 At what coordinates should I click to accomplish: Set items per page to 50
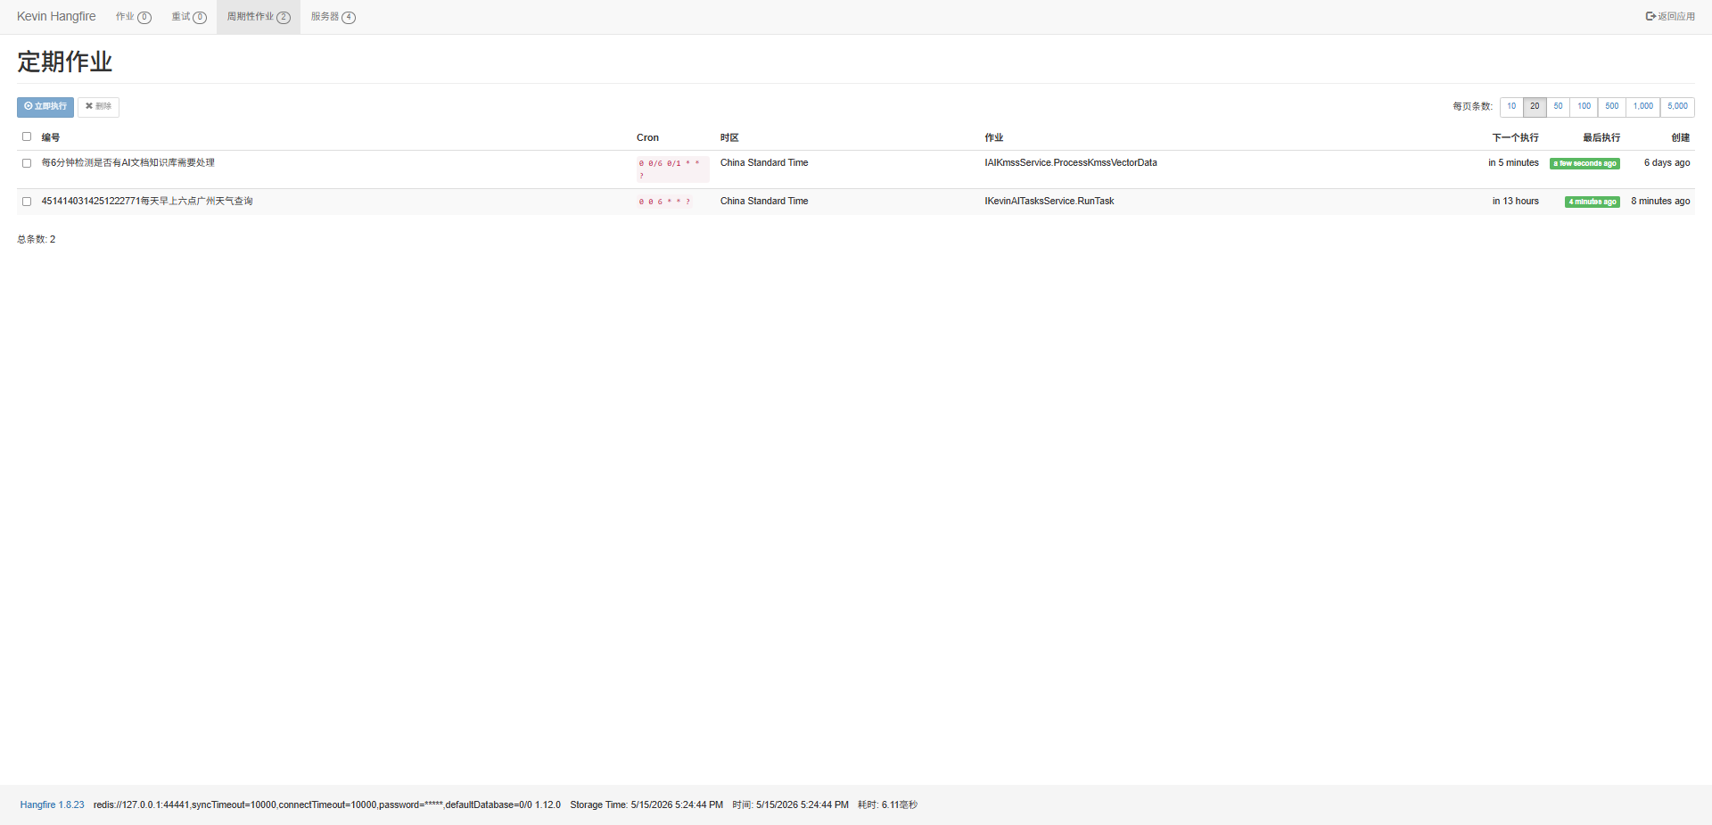(x=1558, y=107)
